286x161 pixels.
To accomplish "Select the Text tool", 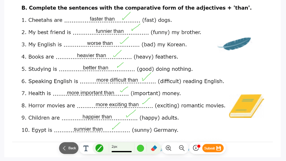I will click(x=86, y=148).
